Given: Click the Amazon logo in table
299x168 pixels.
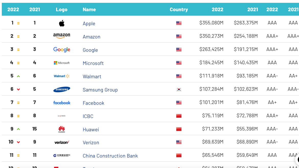Looking at the screenshot, I should (x=62, y=36).
